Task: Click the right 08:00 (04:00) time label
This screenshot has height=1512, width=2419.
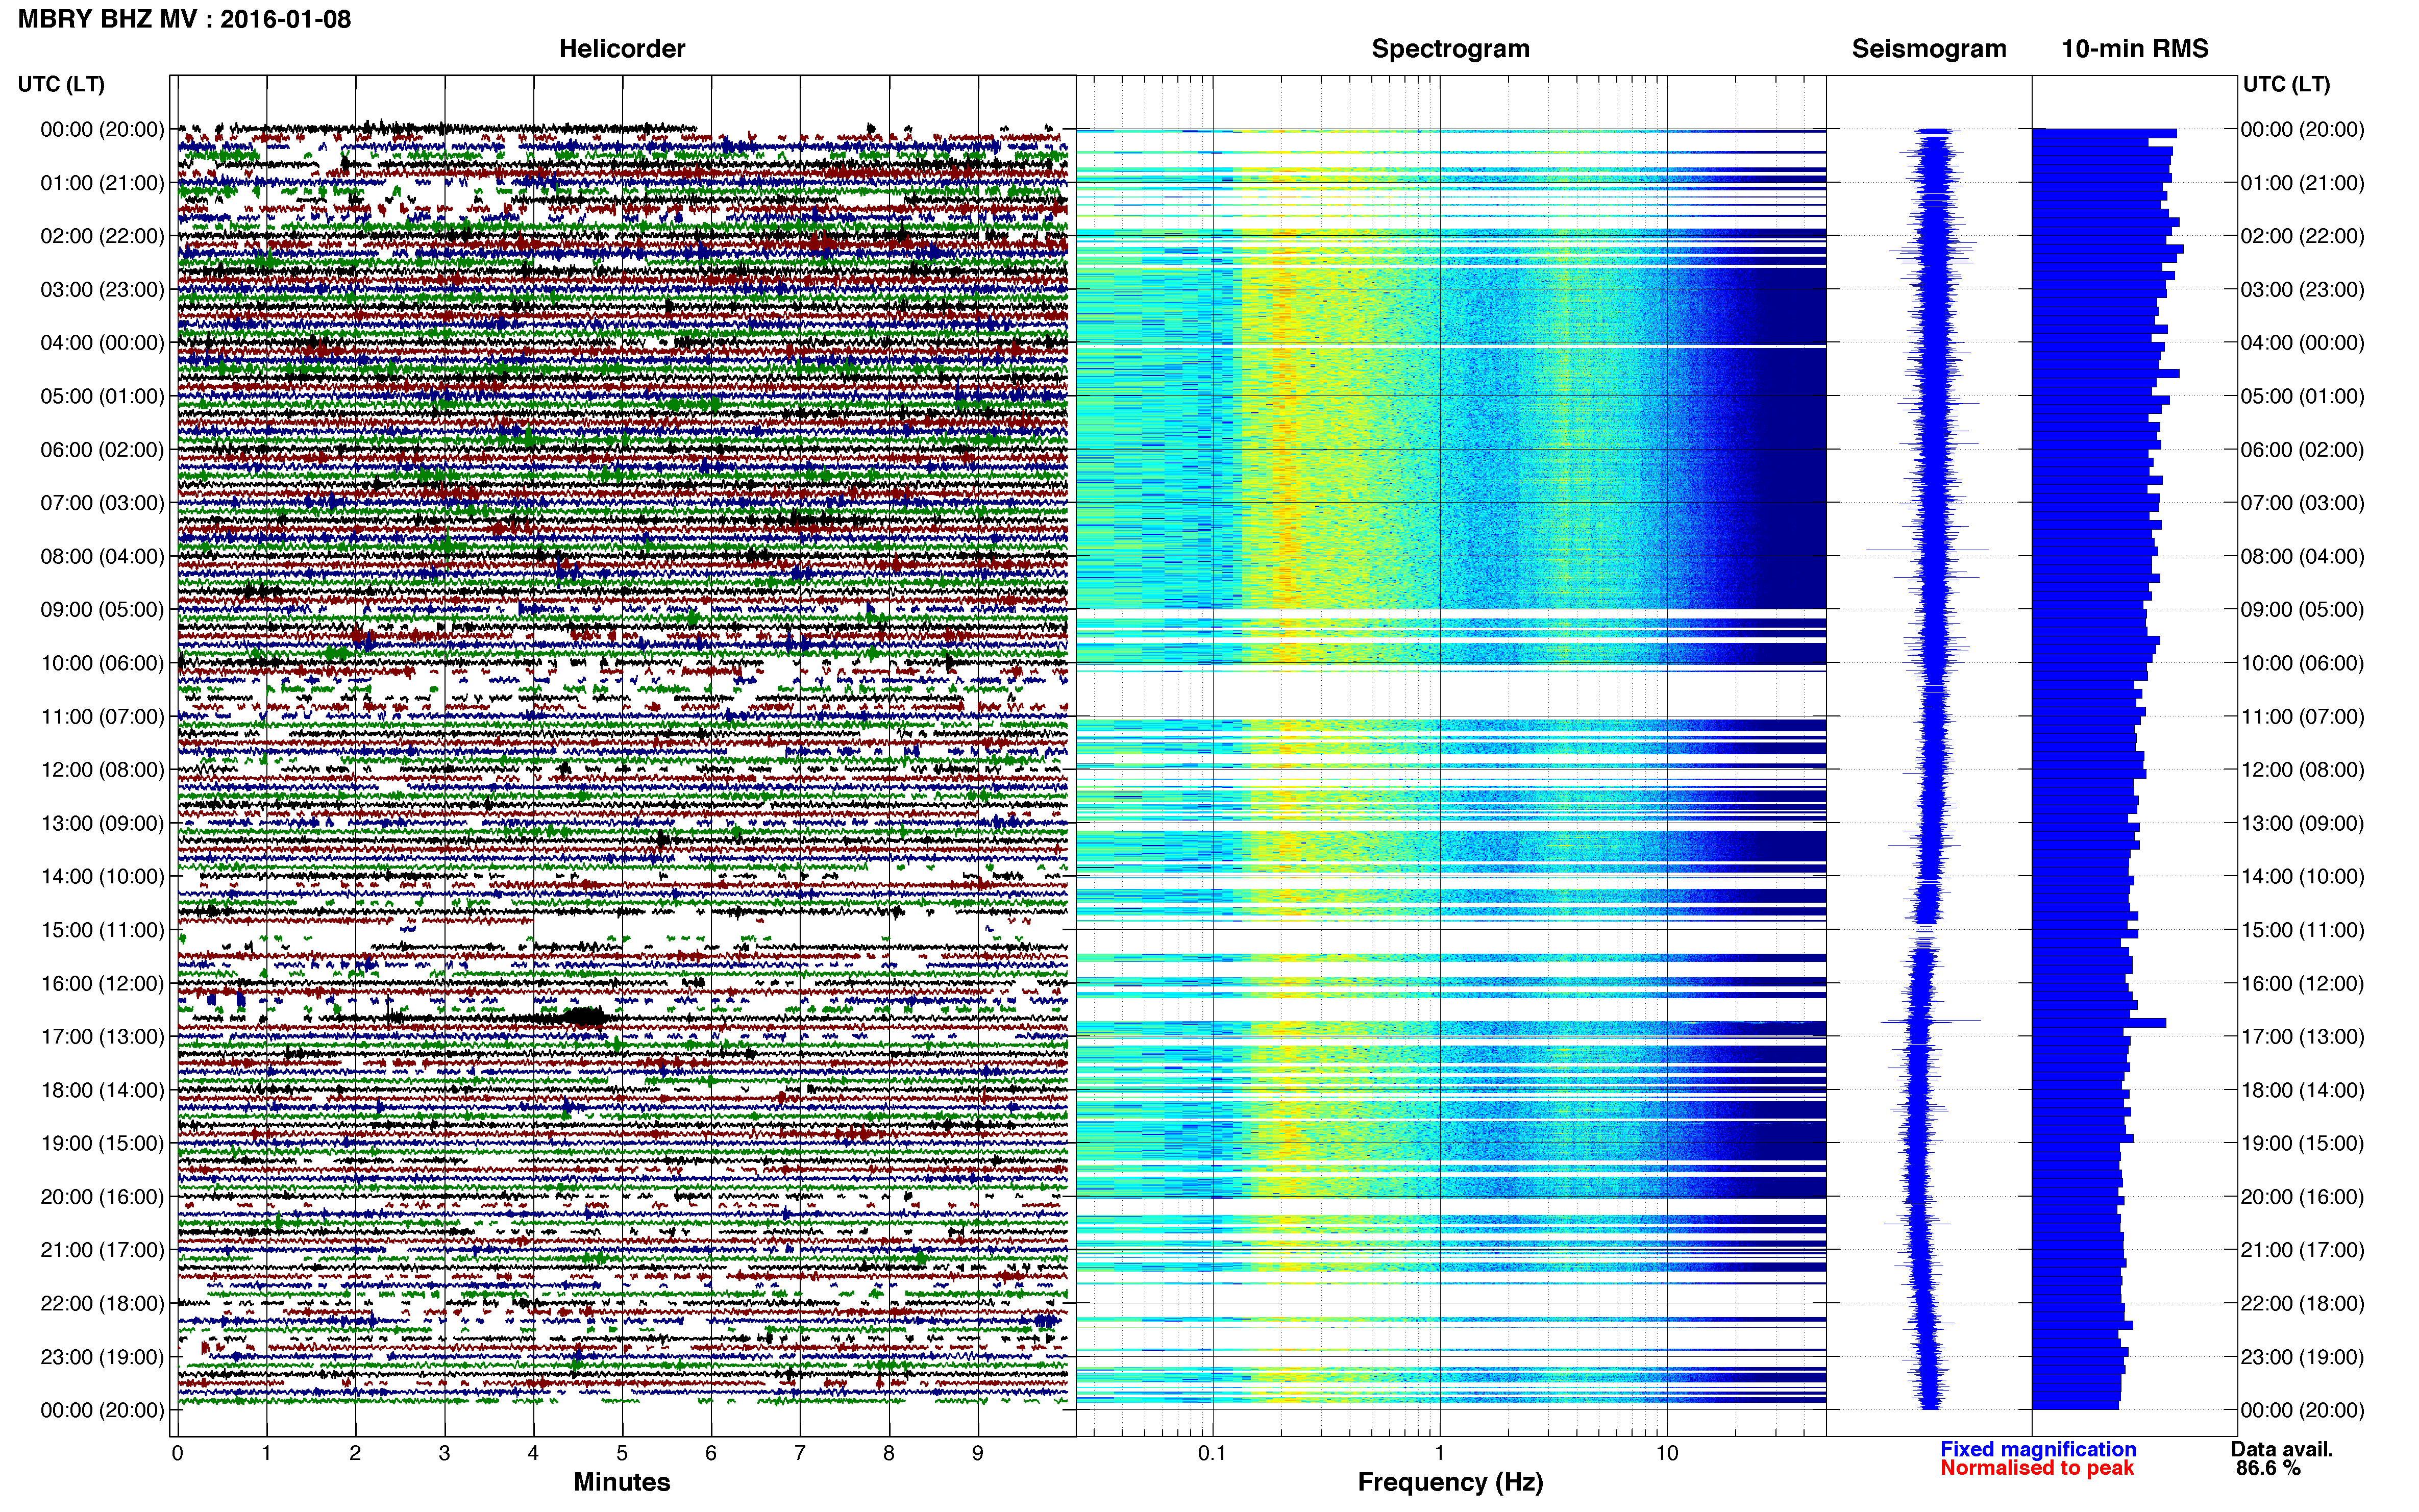Action: [2302, 556]
